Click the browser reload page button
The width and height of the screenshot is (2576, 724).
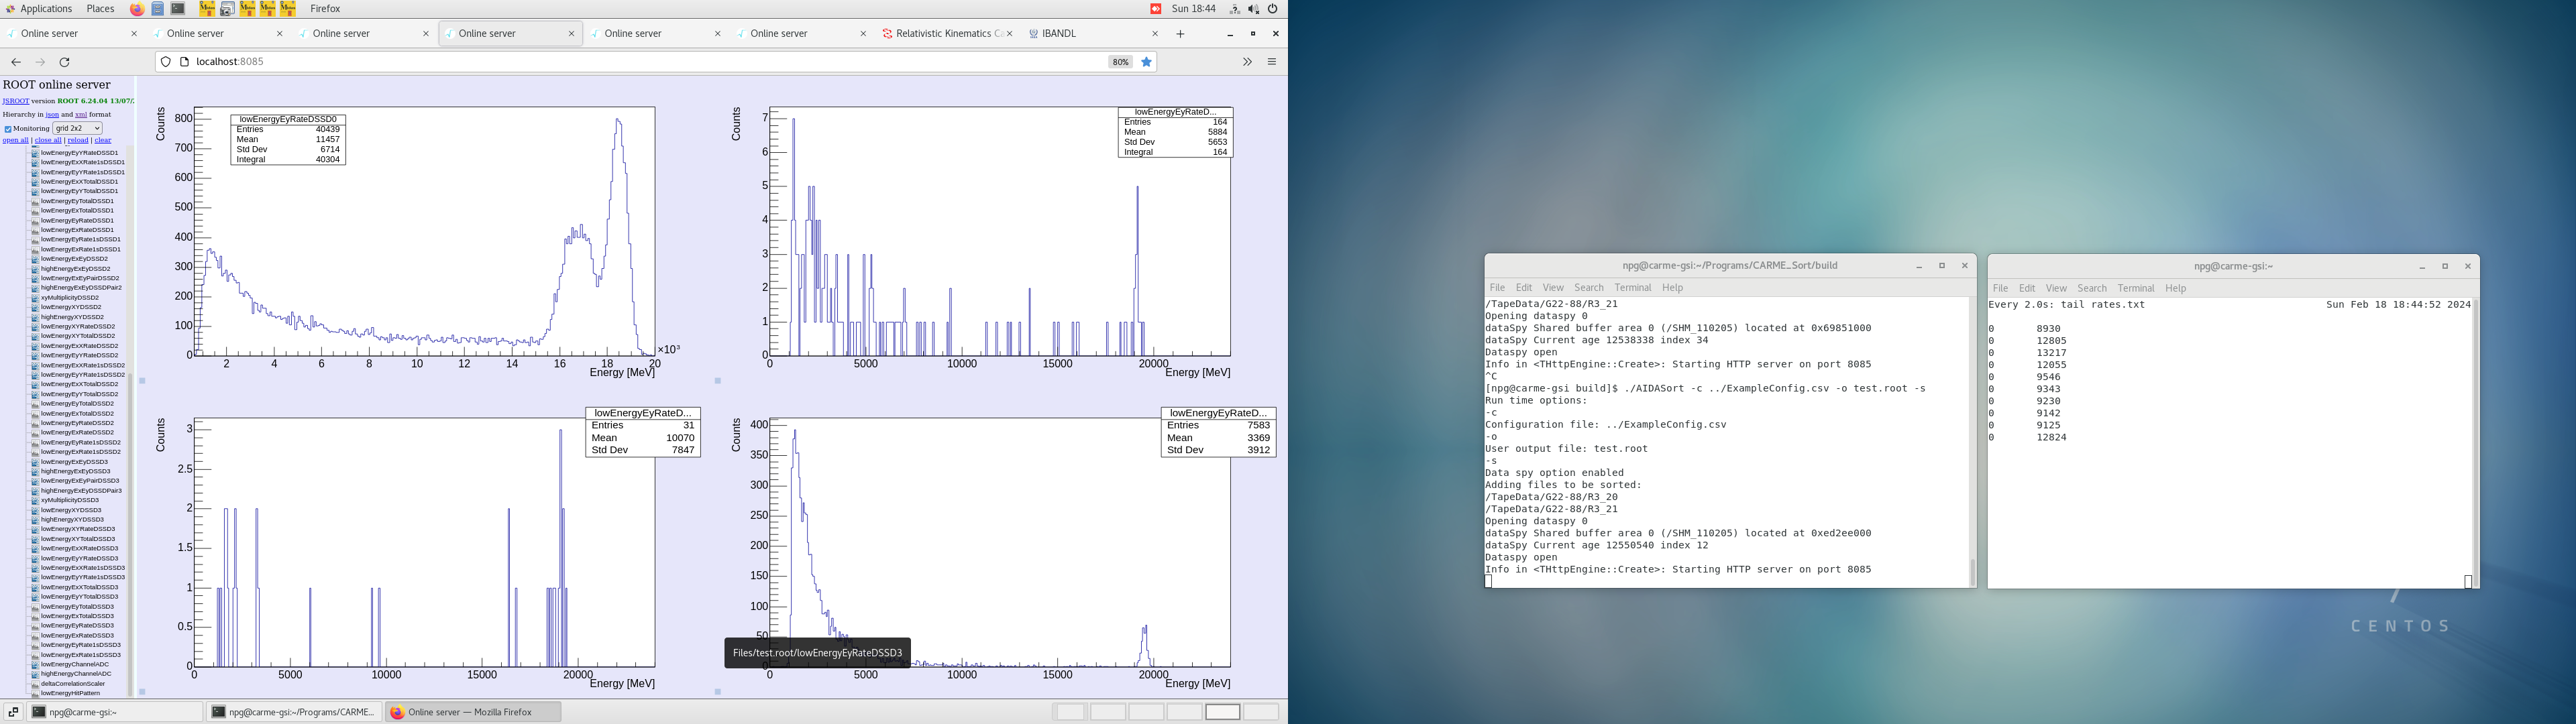coord(65,62)
